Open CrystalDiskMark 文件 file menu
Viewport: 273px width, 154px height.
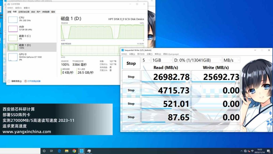pos(124,54)
